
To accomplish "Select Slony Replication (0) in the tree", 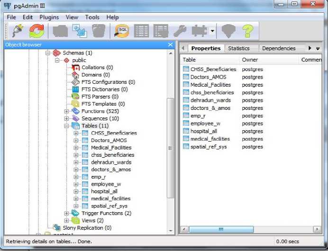I will click(x=87, y=228).
